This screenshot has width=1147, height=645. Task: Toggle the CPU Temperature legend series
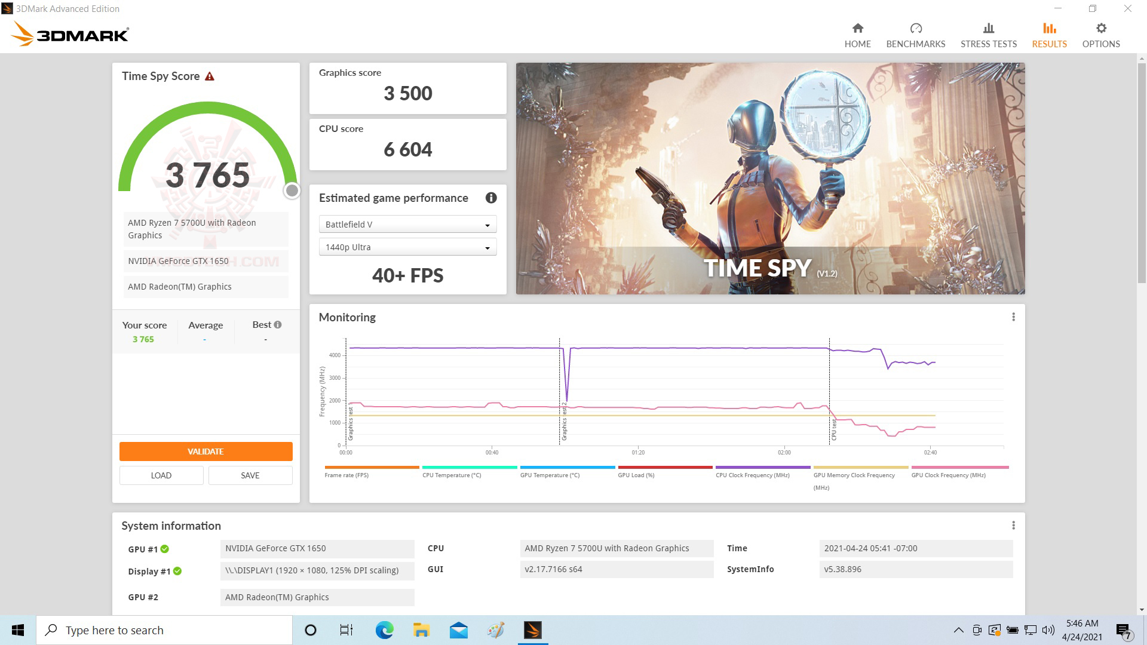[452, 475]
